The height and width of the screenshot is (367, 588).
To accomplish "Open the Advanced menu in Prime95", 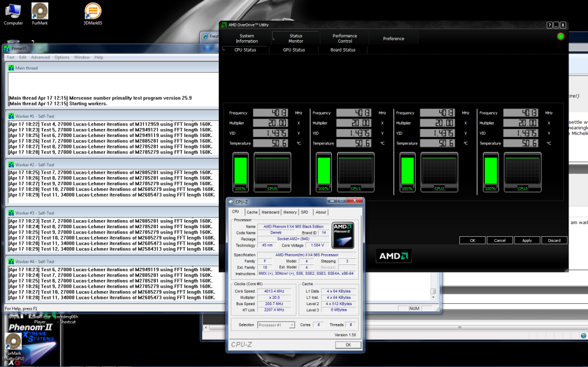I will [40, 57].
